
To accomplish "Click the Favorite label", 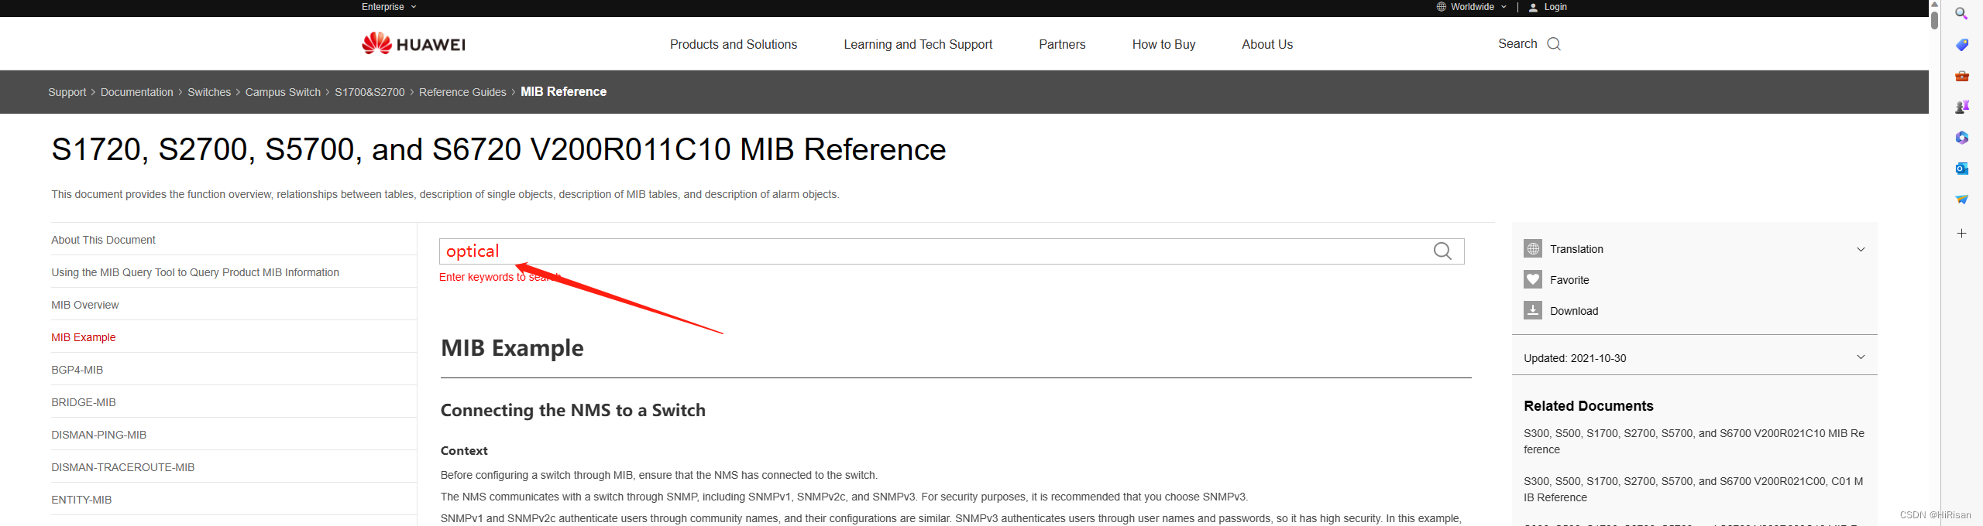I will click(1569, 280).
